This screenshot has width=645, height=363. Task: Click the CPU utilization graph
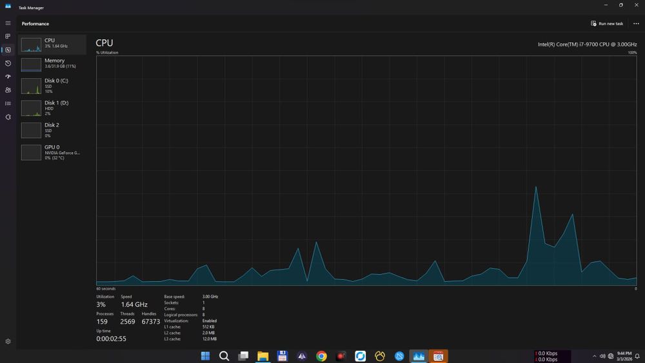(x=366, y=171)
